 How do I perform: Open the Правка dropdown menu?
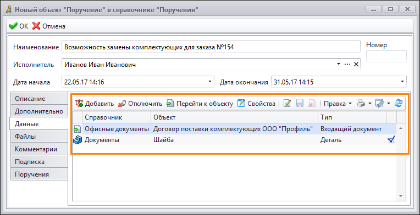coord(338,104)
